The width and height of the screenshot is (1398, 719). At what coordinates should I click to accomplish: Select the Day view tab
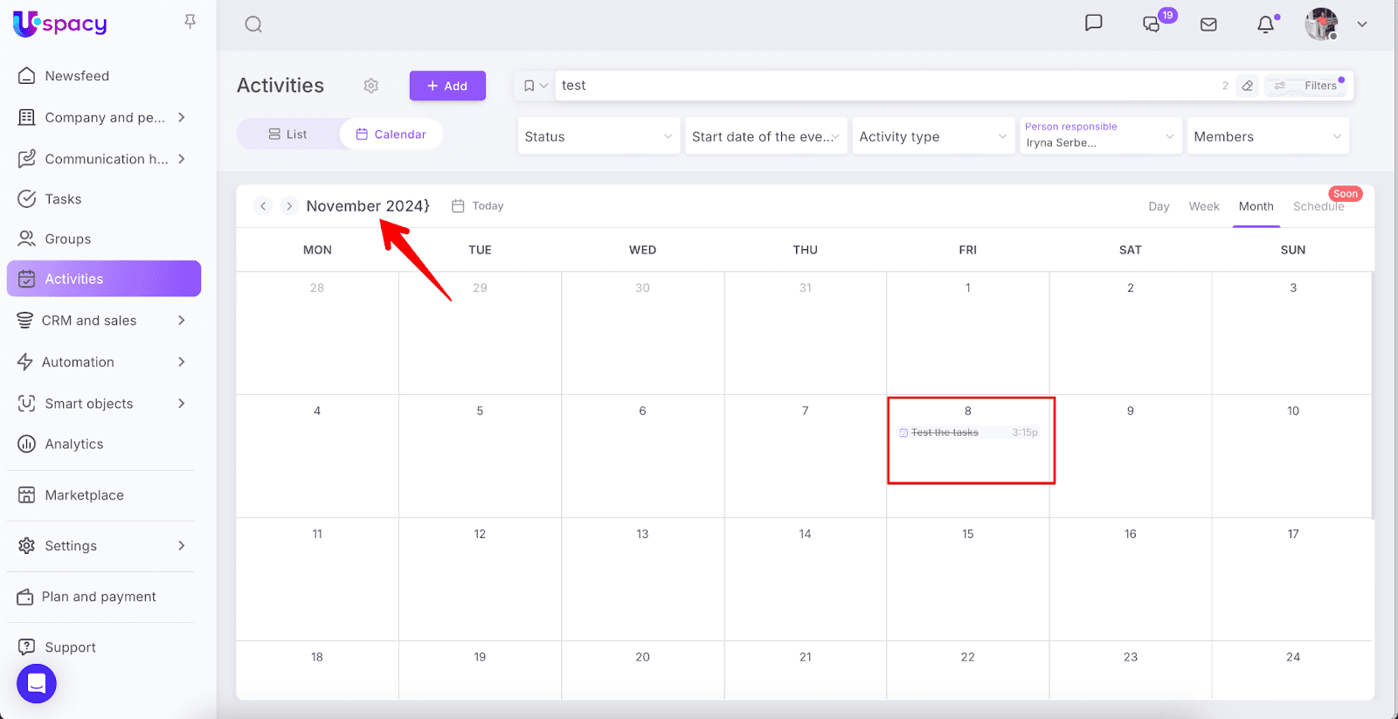(1159, 206)
